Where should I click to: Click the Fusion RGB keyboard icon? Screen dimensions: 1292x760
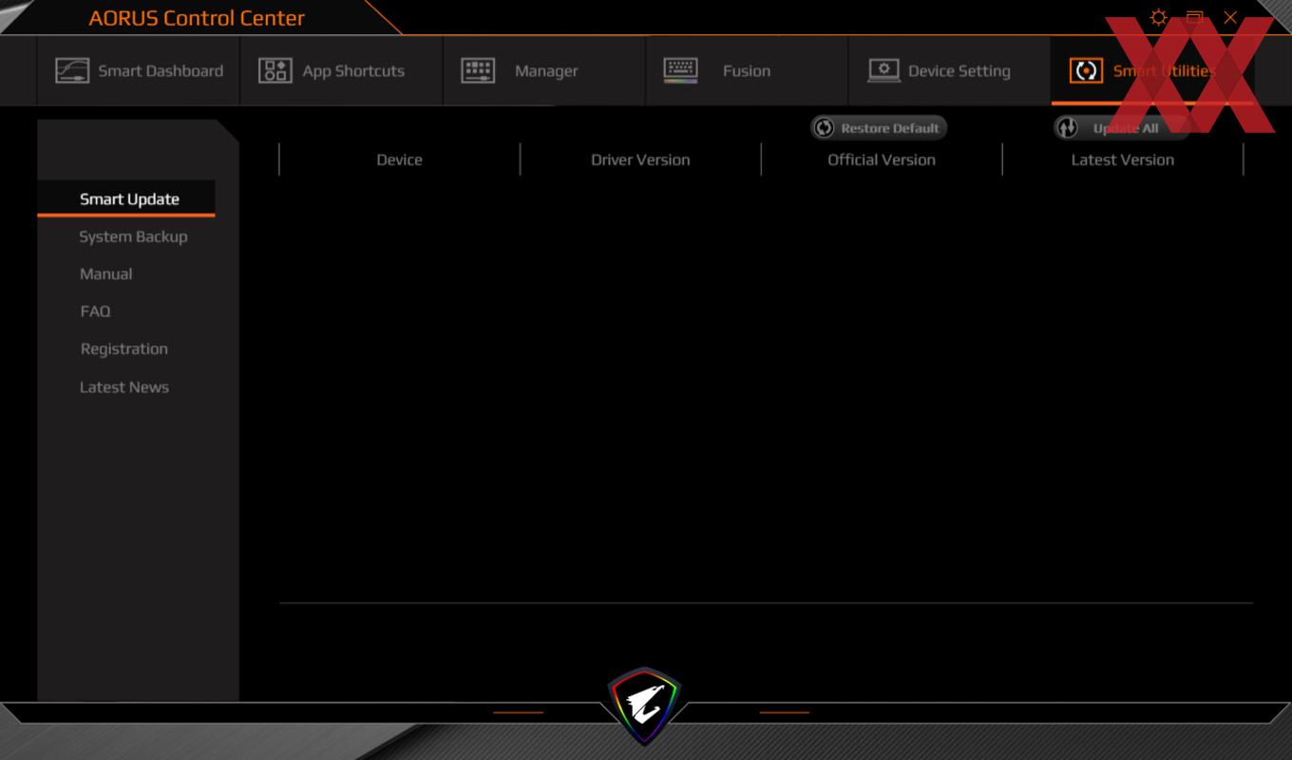coord(680,71)
